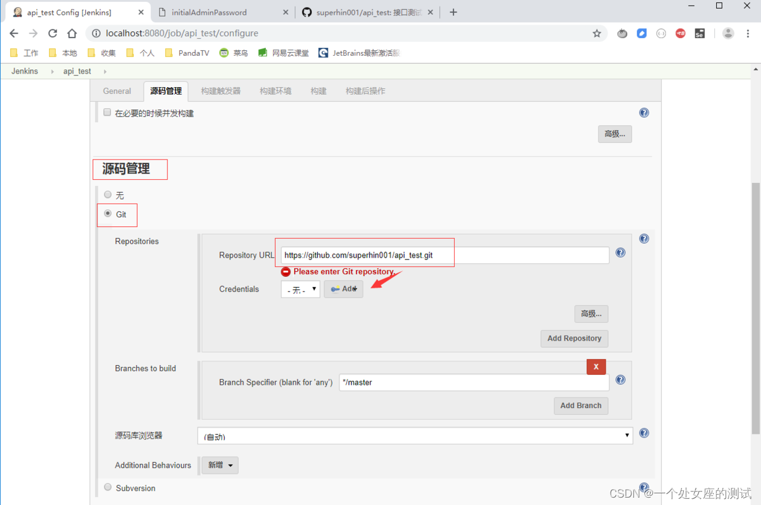Switch to the 源码管理 tab
This screenshot has height=505, width=761.
tap(166, 91)
